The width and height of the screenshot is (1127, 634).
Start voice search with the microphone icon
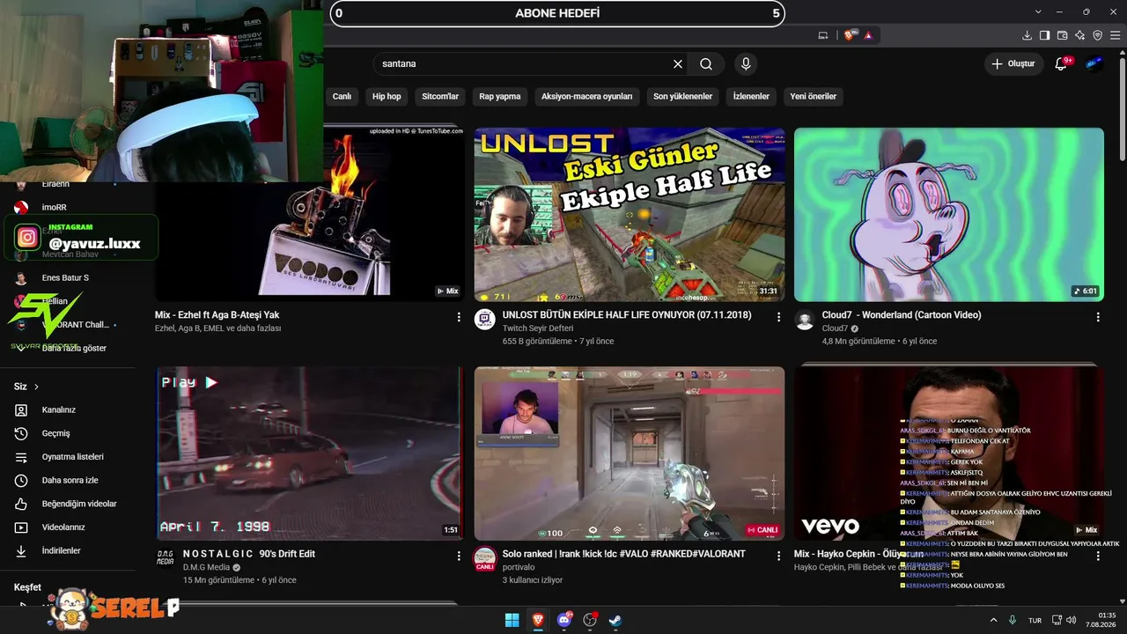(746, 64)
